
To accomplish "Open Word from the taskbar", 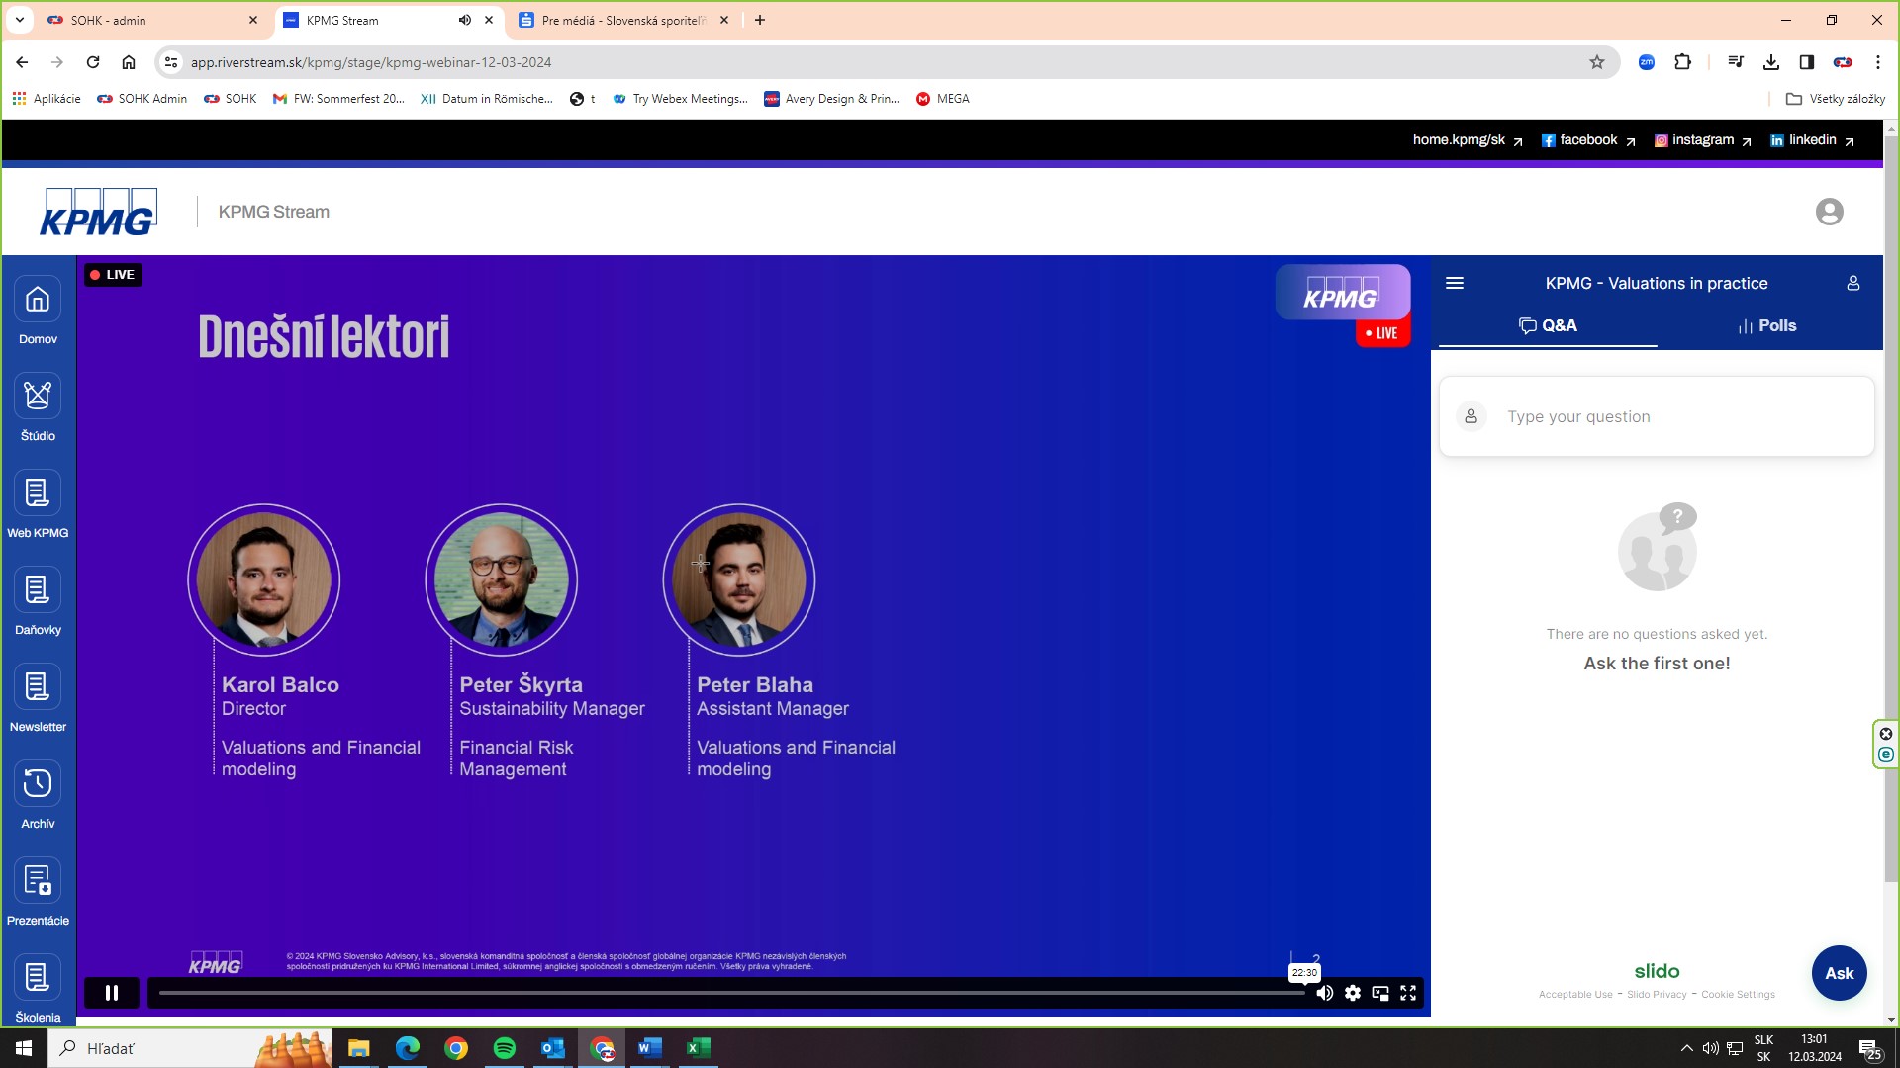I will pos(650,1048).
